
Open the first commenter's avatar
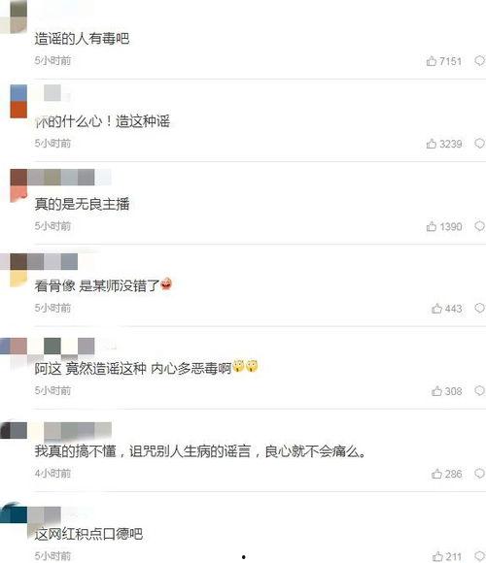(14, 17)
